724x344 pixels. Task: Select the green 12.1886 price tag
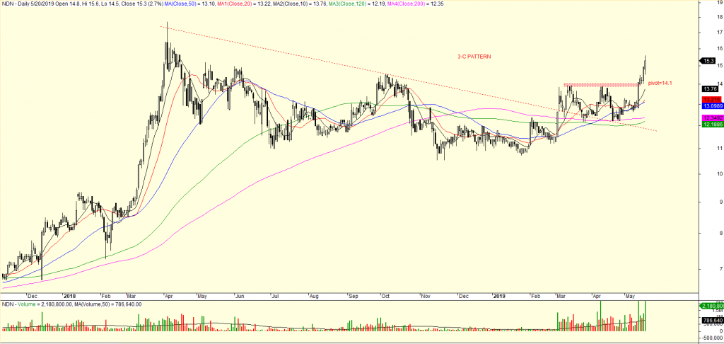tap(710, 124)
